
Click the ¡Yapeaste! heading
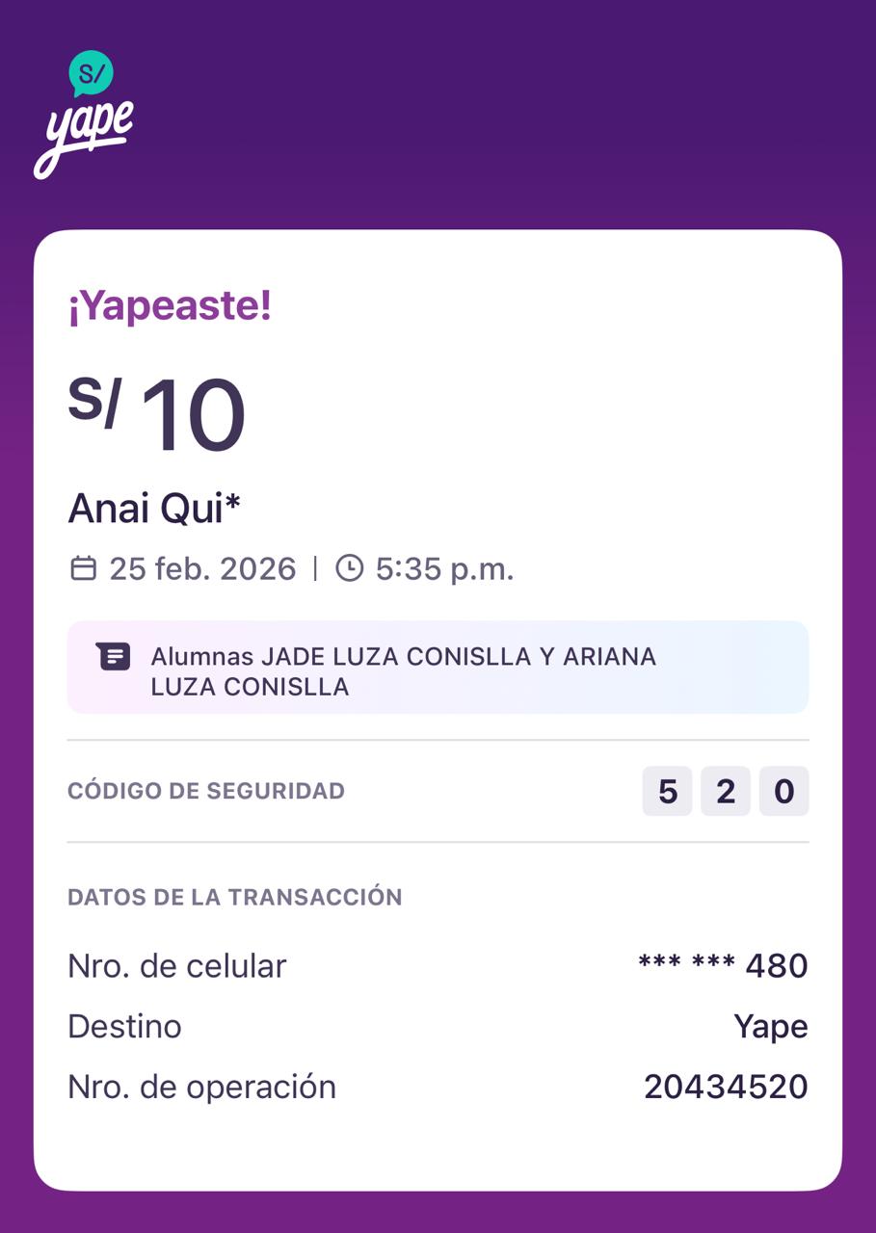tap(170, 307)
